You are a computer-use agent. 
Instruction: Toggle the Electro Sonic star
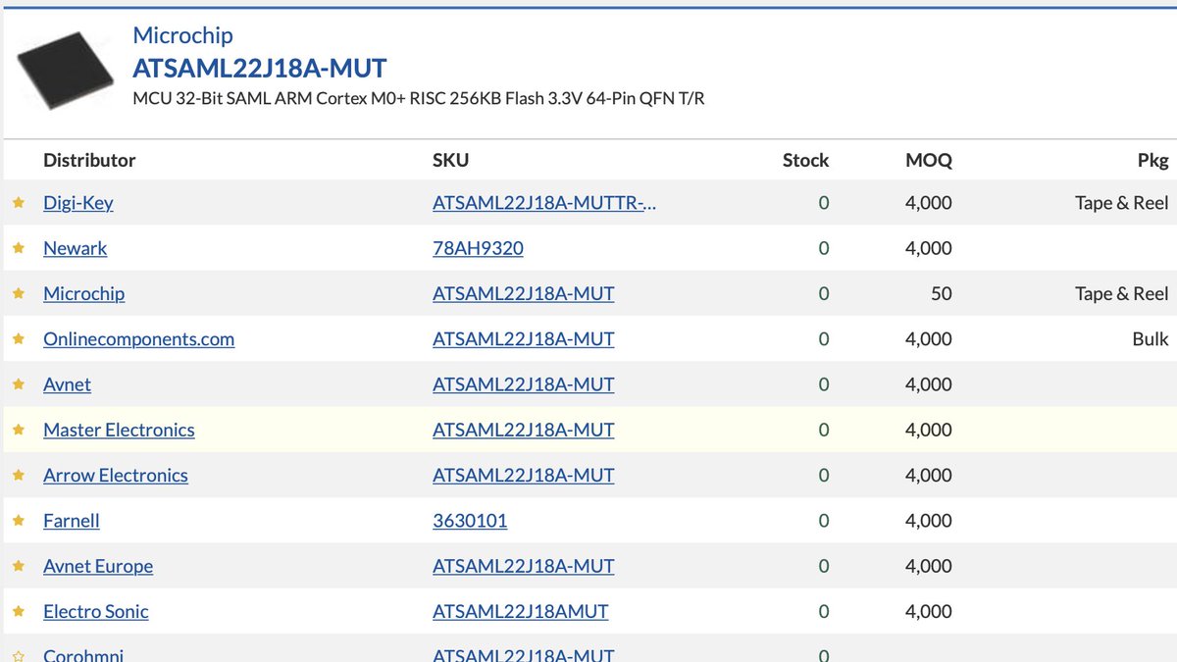point(18,611)
